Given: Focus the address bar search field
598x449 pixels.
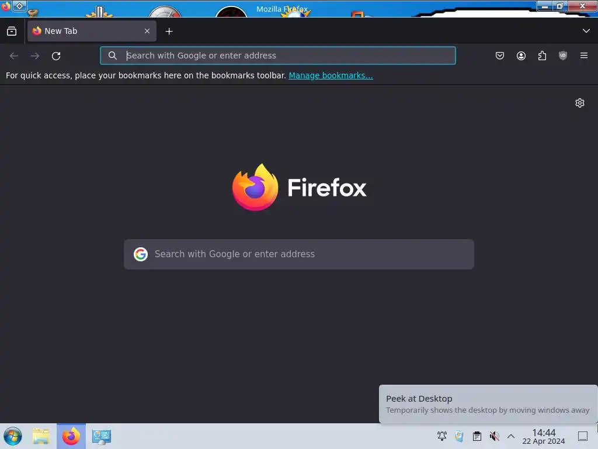Looking at the screenshot, I should 277,56.
